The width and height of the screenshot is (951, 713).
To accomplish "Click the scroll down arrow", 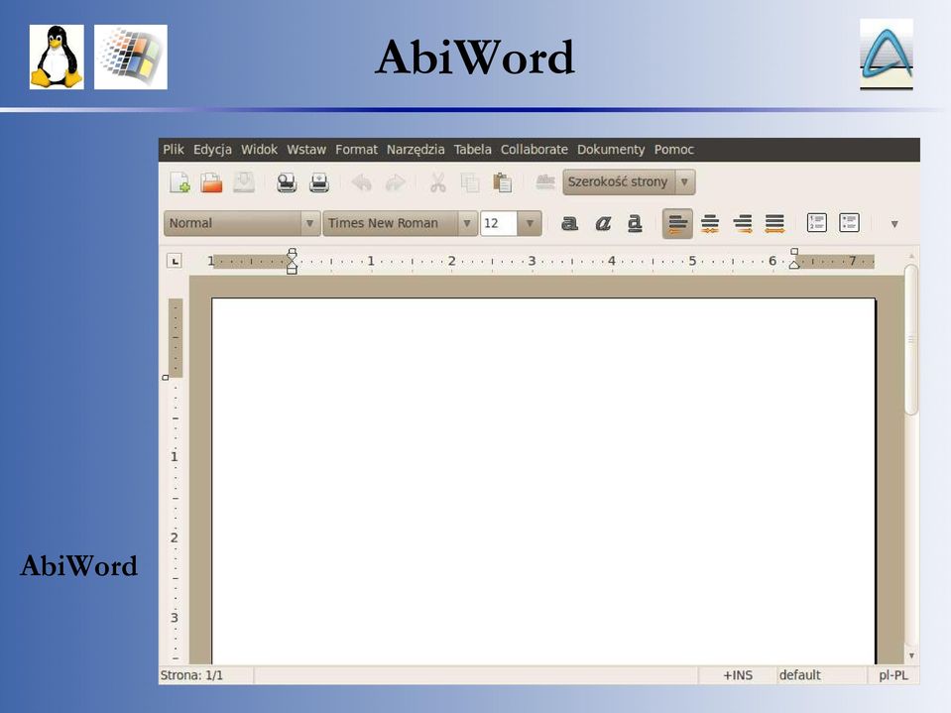I will coord(911,656).
